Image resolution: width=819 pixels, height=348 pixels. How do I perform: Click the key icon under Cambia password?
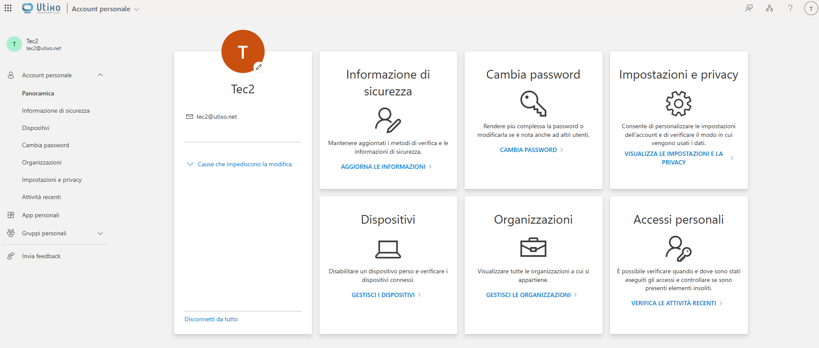pos(533,104)
